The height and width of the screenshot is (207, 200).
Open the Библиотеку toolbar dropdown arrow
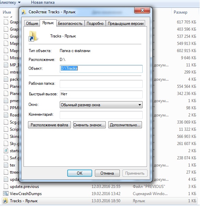coord(19,2)
